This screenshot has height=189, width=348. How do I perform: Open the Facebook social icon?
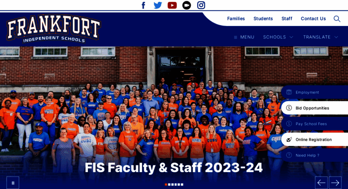(x=143, y=5)
